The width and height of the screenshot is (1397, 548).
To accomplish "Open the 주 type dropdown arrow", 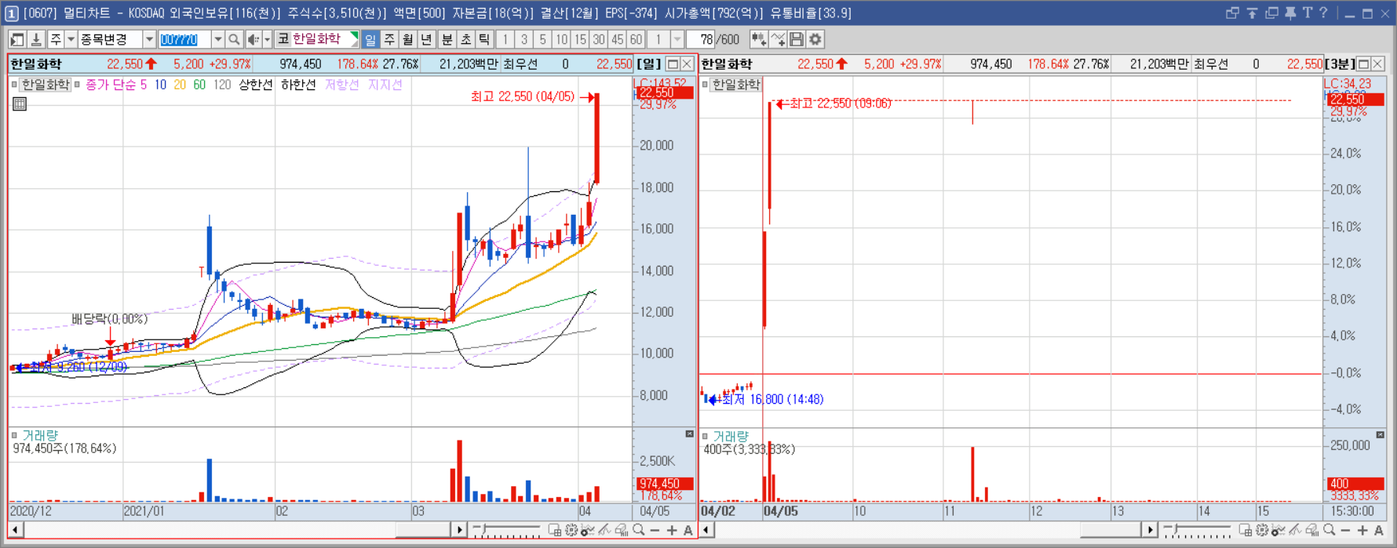I will (x=71, y=39).
